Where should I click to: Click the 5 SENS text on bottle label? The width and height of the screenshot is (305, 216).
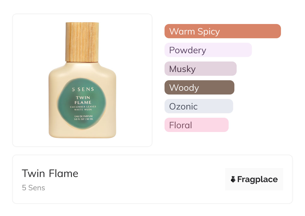83,89
